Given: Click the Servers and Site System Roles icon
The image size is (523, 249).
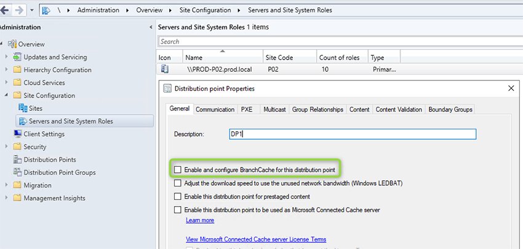Looking at the screenshot, I should [23, 121].
